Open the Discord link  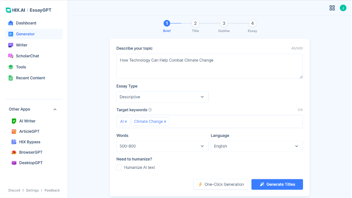[14, 190]
